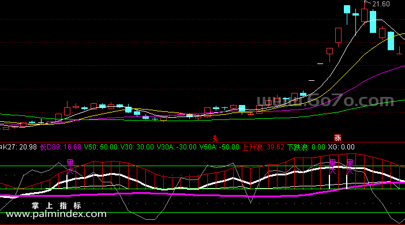Select the 长D89: 16.68 indicator label
The height and width of the screenshot is (225, 405).
pyautogui.click(x=61, y=147)
